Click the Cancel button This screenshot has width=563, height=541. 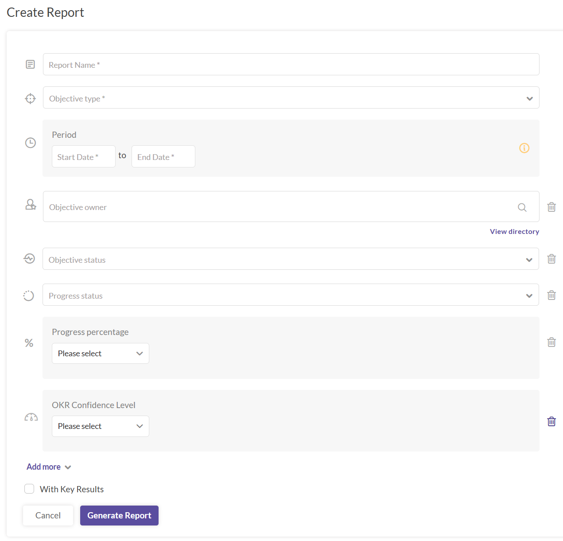[x=48, y=515]
